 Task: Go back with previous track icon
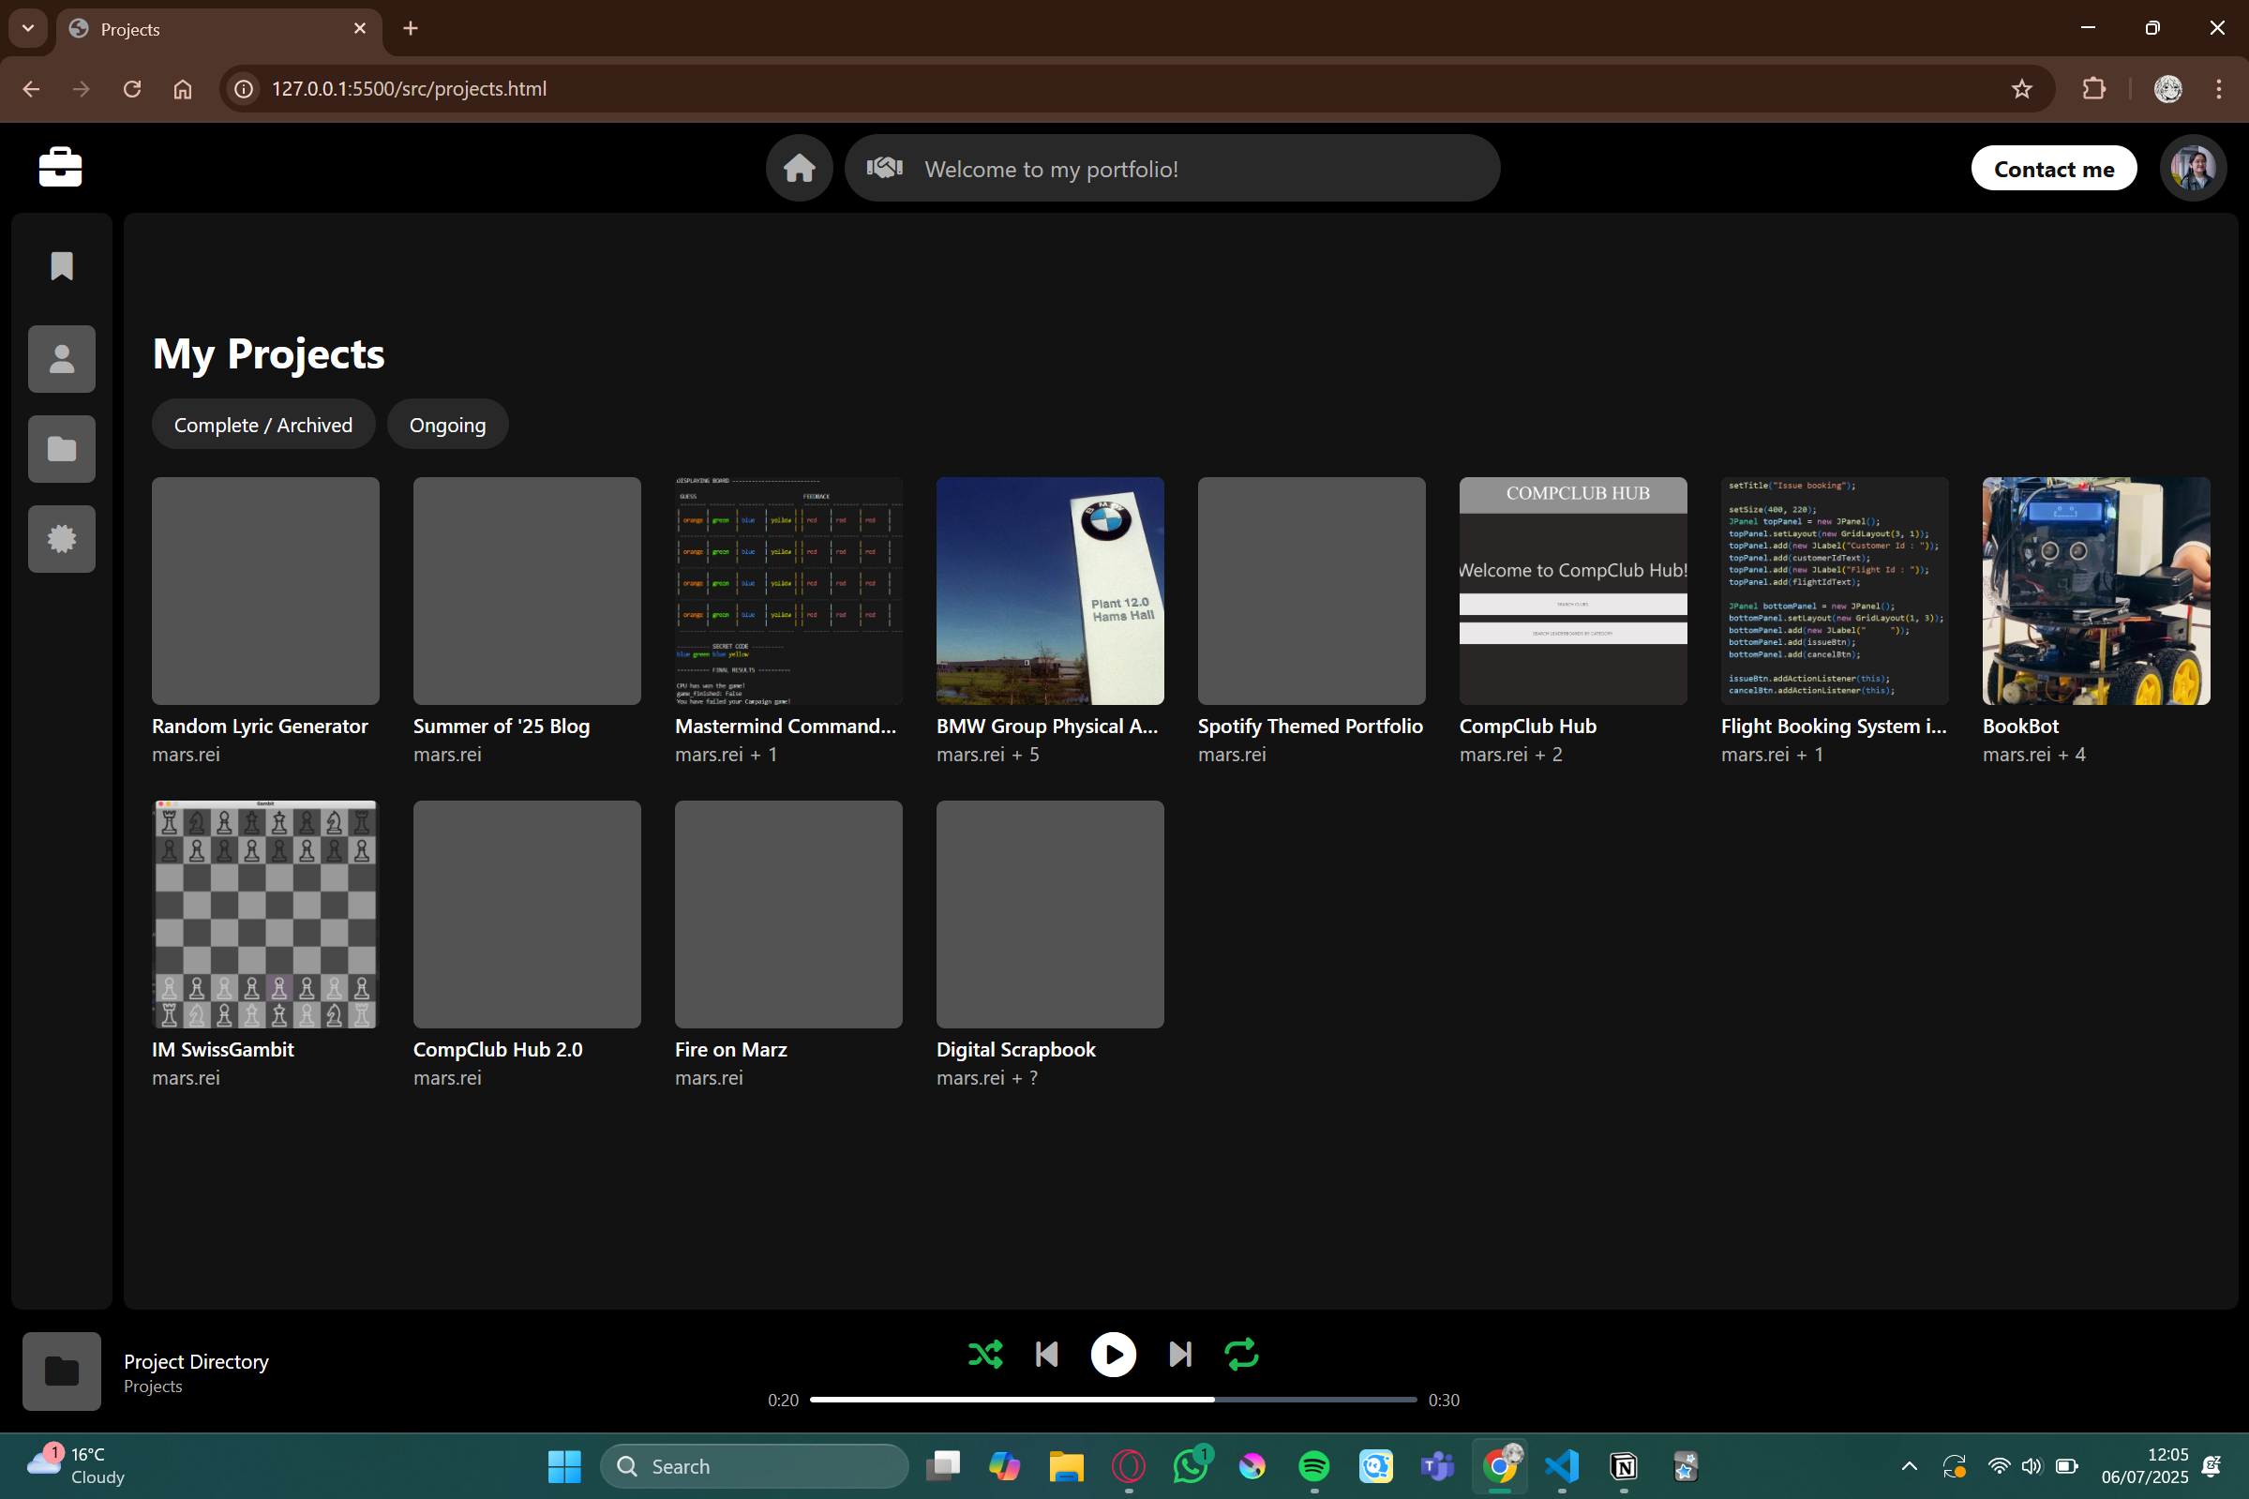pos(1046,1354)
